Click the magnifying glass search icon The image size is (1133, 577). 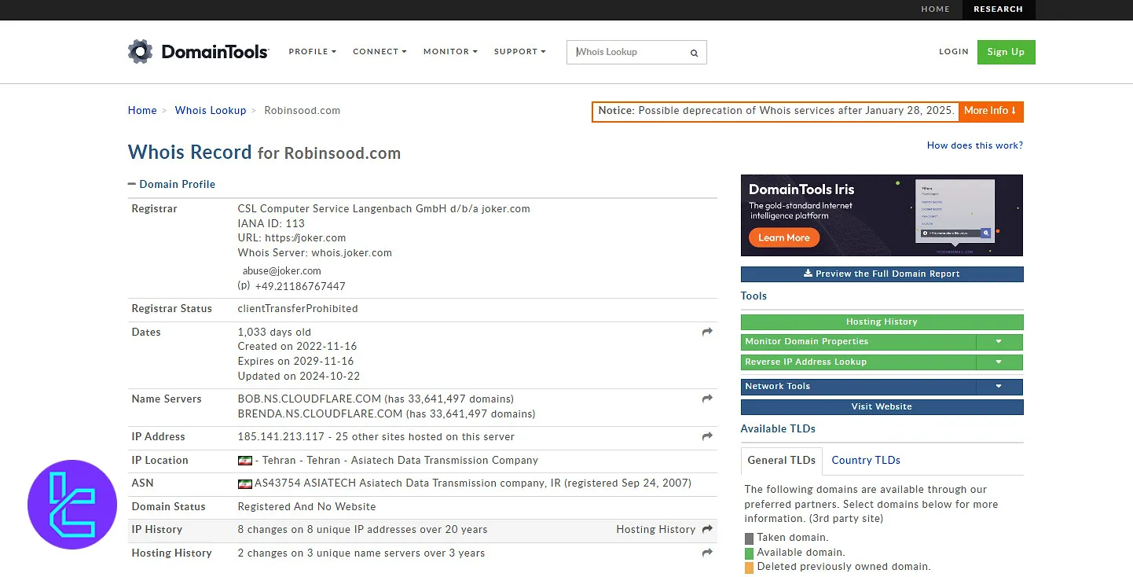click(694, 52)
